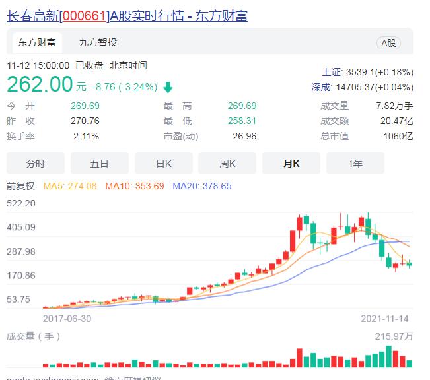Viewport: 430px width, 380px height.
Task: Click the tallest green volume bar
Action: pyautogui.click(x=388, y=356)
